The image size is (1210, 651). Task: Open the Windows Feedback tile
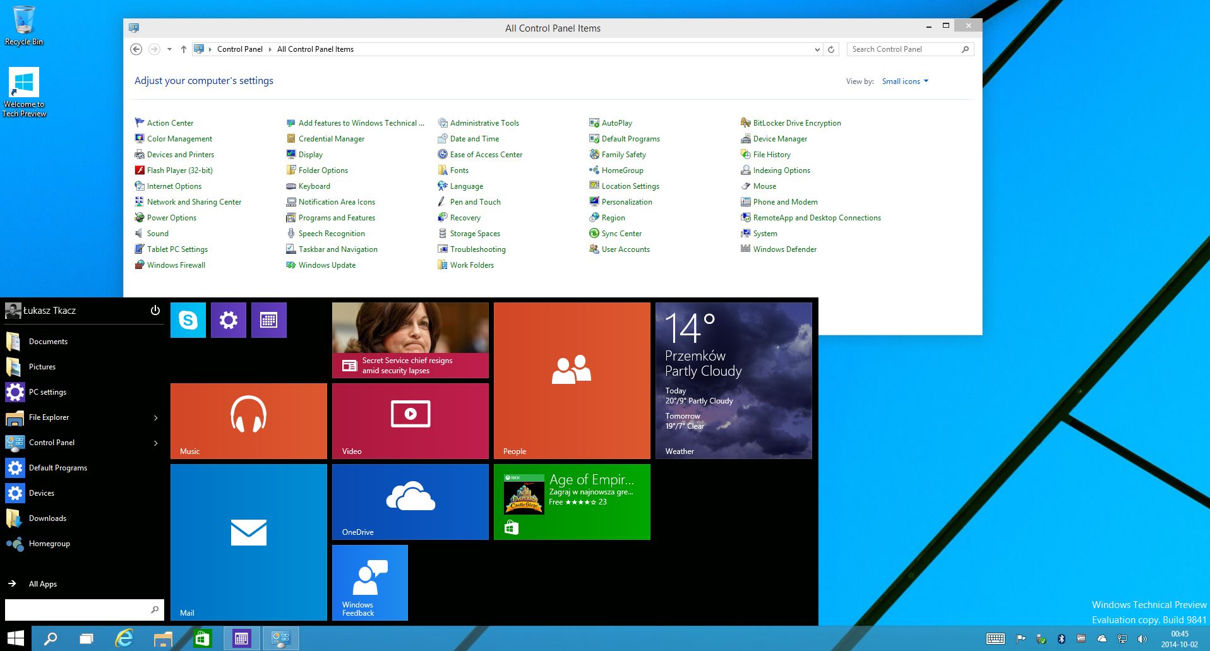tap(369, 582)
